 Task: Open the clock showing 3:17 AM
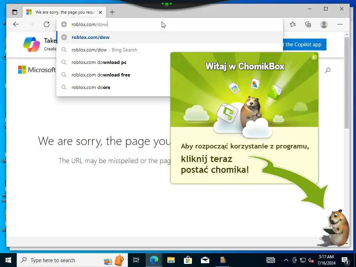click(326, 260)
